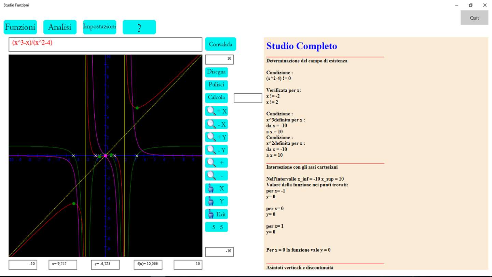This screenshot has height=277, width=492.
Task: Click 'Per x = 0 la funzione vale y = 0'
Action: pos(299,250)
